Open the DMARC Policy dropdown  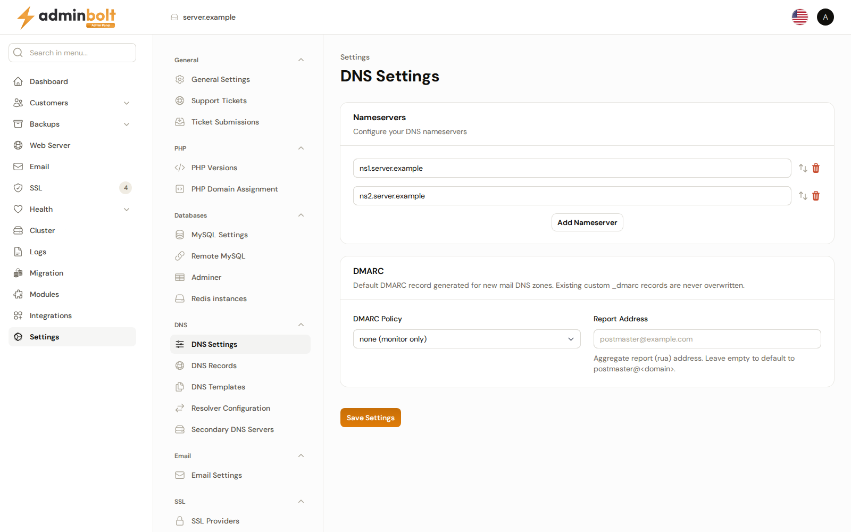pos(467,339)
